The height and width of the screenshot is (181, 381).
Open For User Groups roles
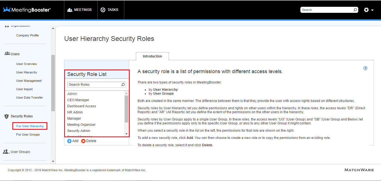click(x=28, y=134)
